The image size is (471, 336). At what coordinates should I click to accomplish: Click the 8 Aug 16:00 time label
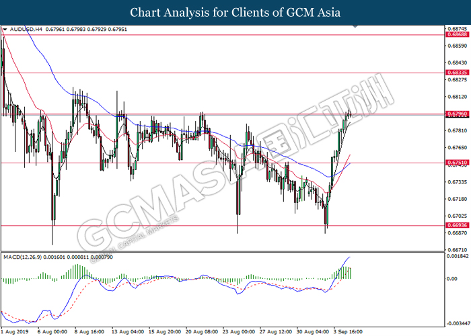89,332
